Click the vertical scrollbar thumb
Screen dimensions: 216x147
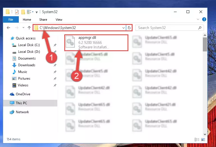click(x=205, y=44)
